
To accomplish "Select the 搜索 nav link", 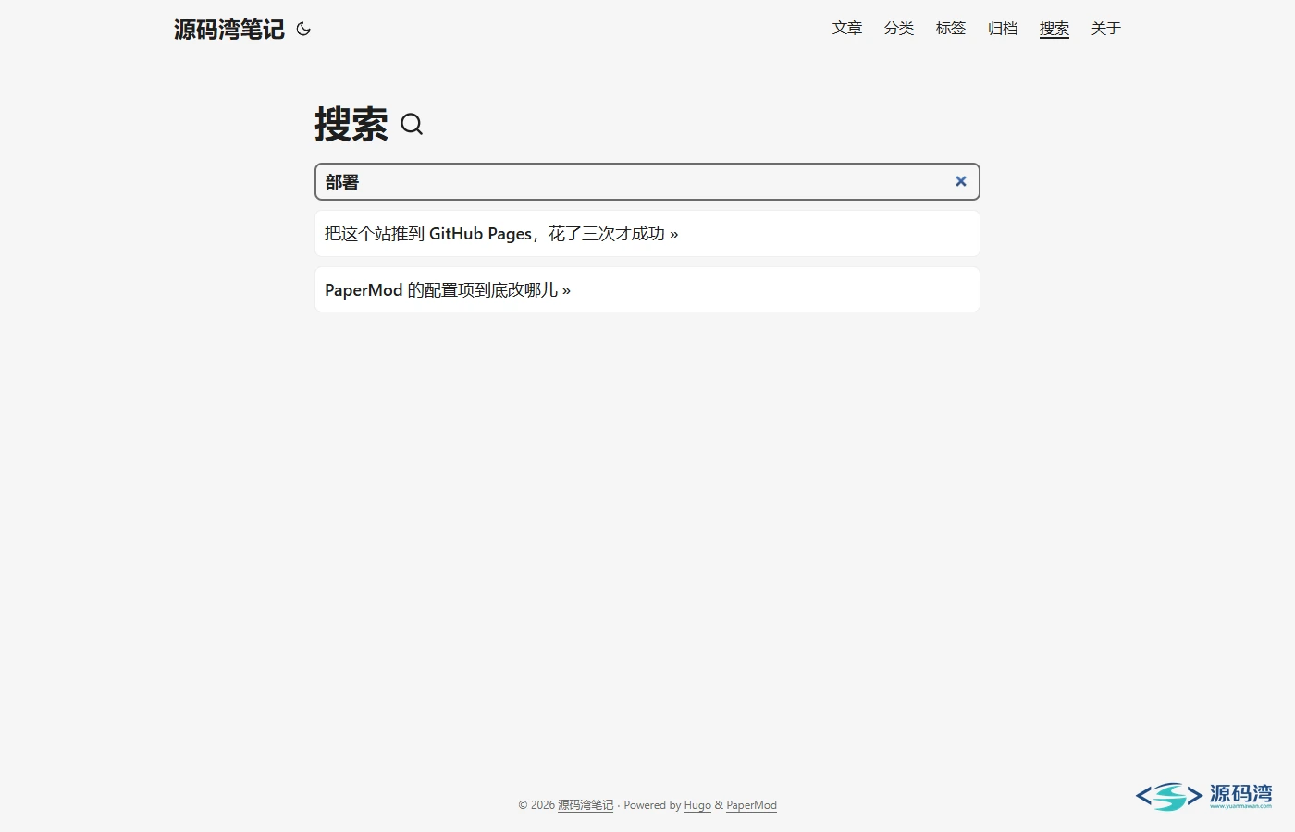I will click(x=1054, y=29).
